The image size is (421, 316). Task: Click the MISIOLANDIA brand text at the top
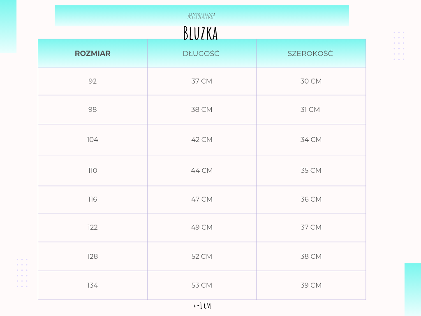(x=201, y=16)
